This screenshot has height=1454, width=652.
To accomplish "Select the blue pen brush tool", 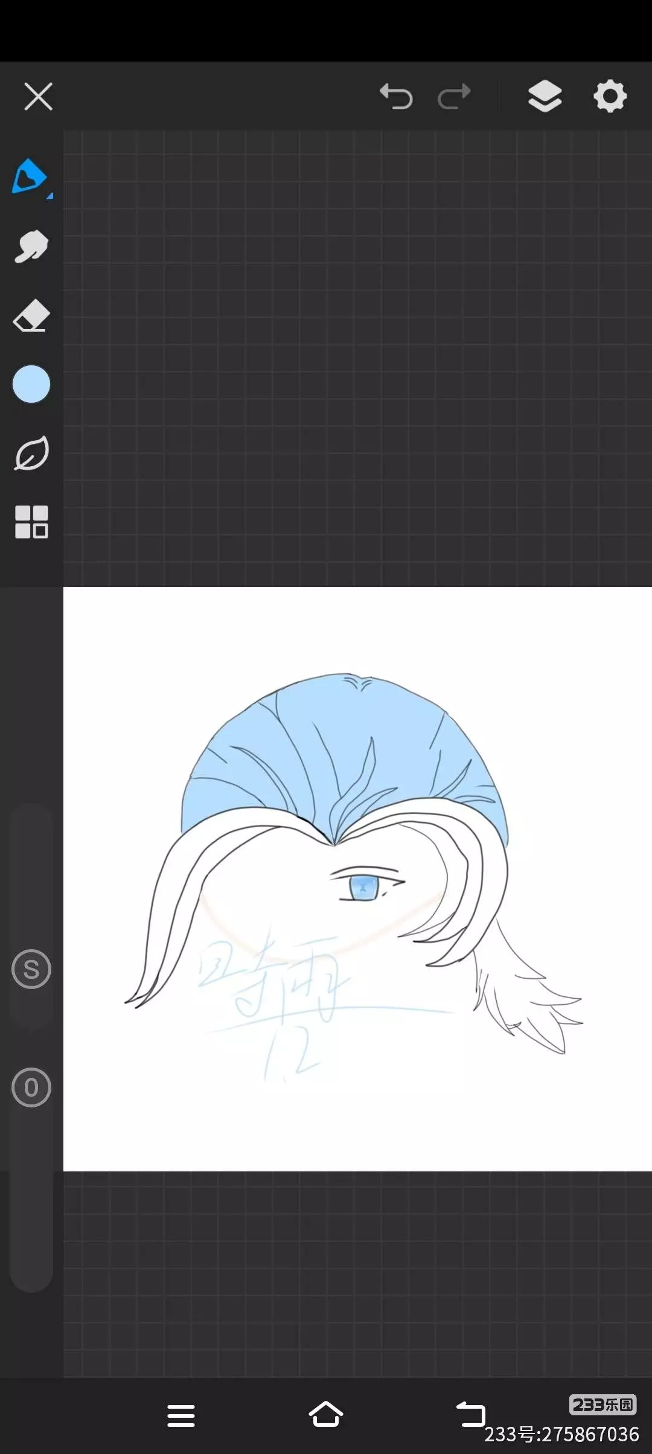I will (x=29, y=176).
